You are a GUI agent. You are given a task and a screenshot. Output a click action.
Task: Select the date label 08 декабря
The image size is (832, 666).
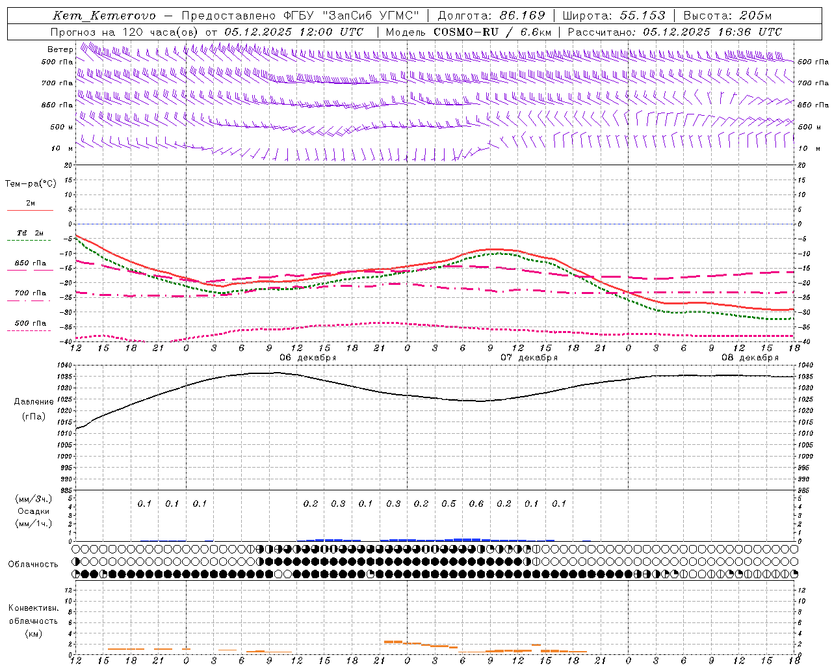(x=750, y=358)
